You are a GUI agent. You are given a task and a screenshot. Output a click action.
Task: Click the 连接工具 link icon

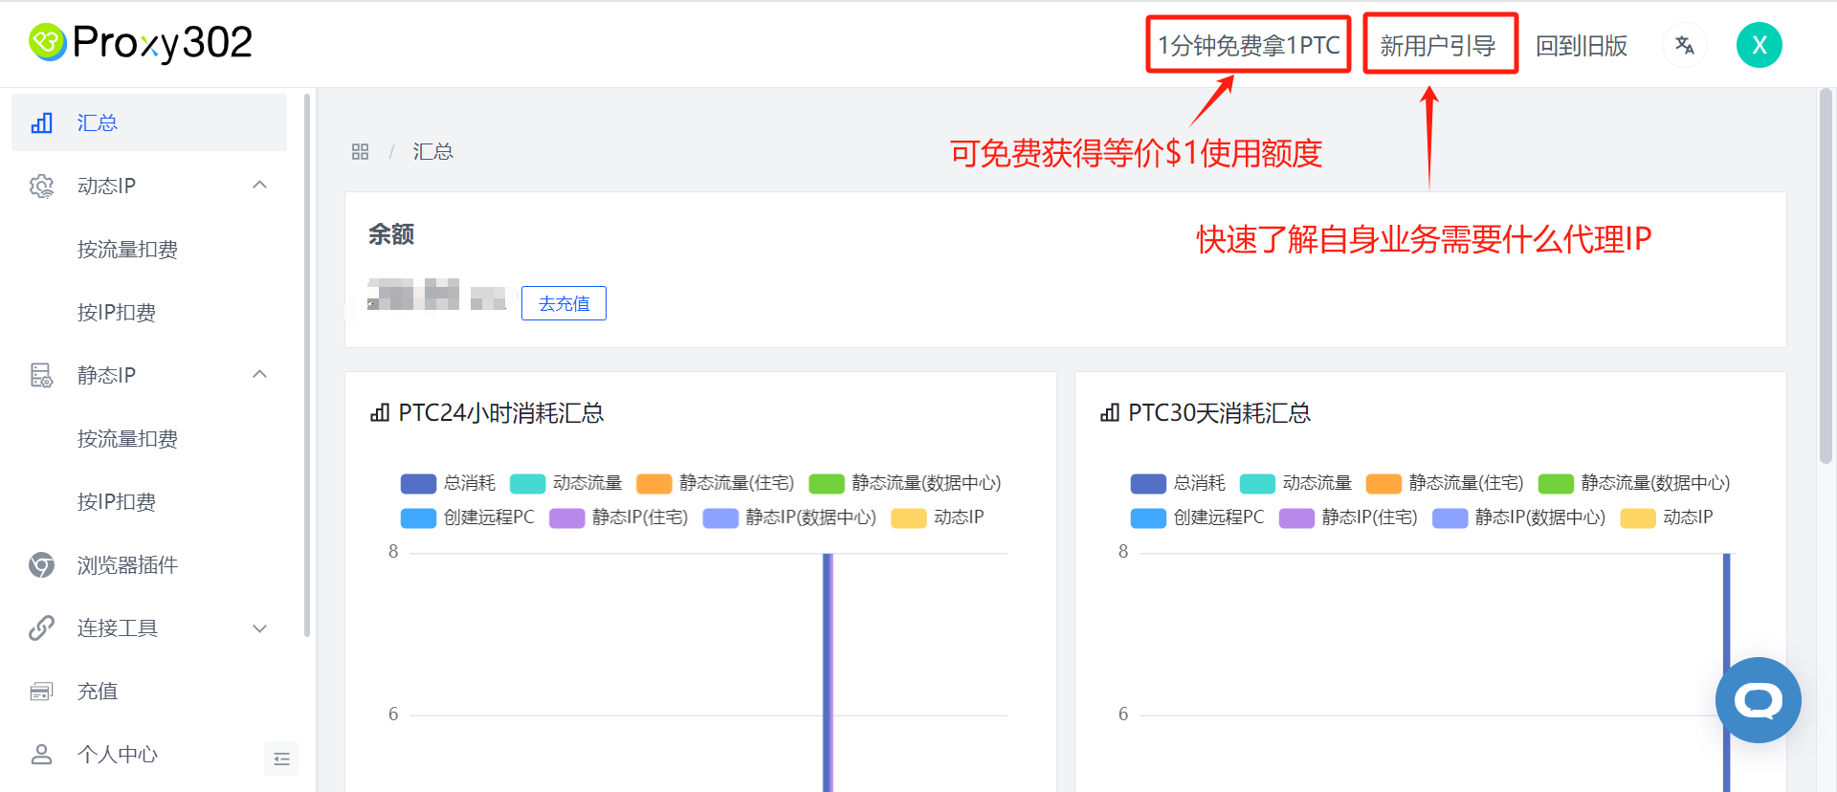(x=42, y=627)
